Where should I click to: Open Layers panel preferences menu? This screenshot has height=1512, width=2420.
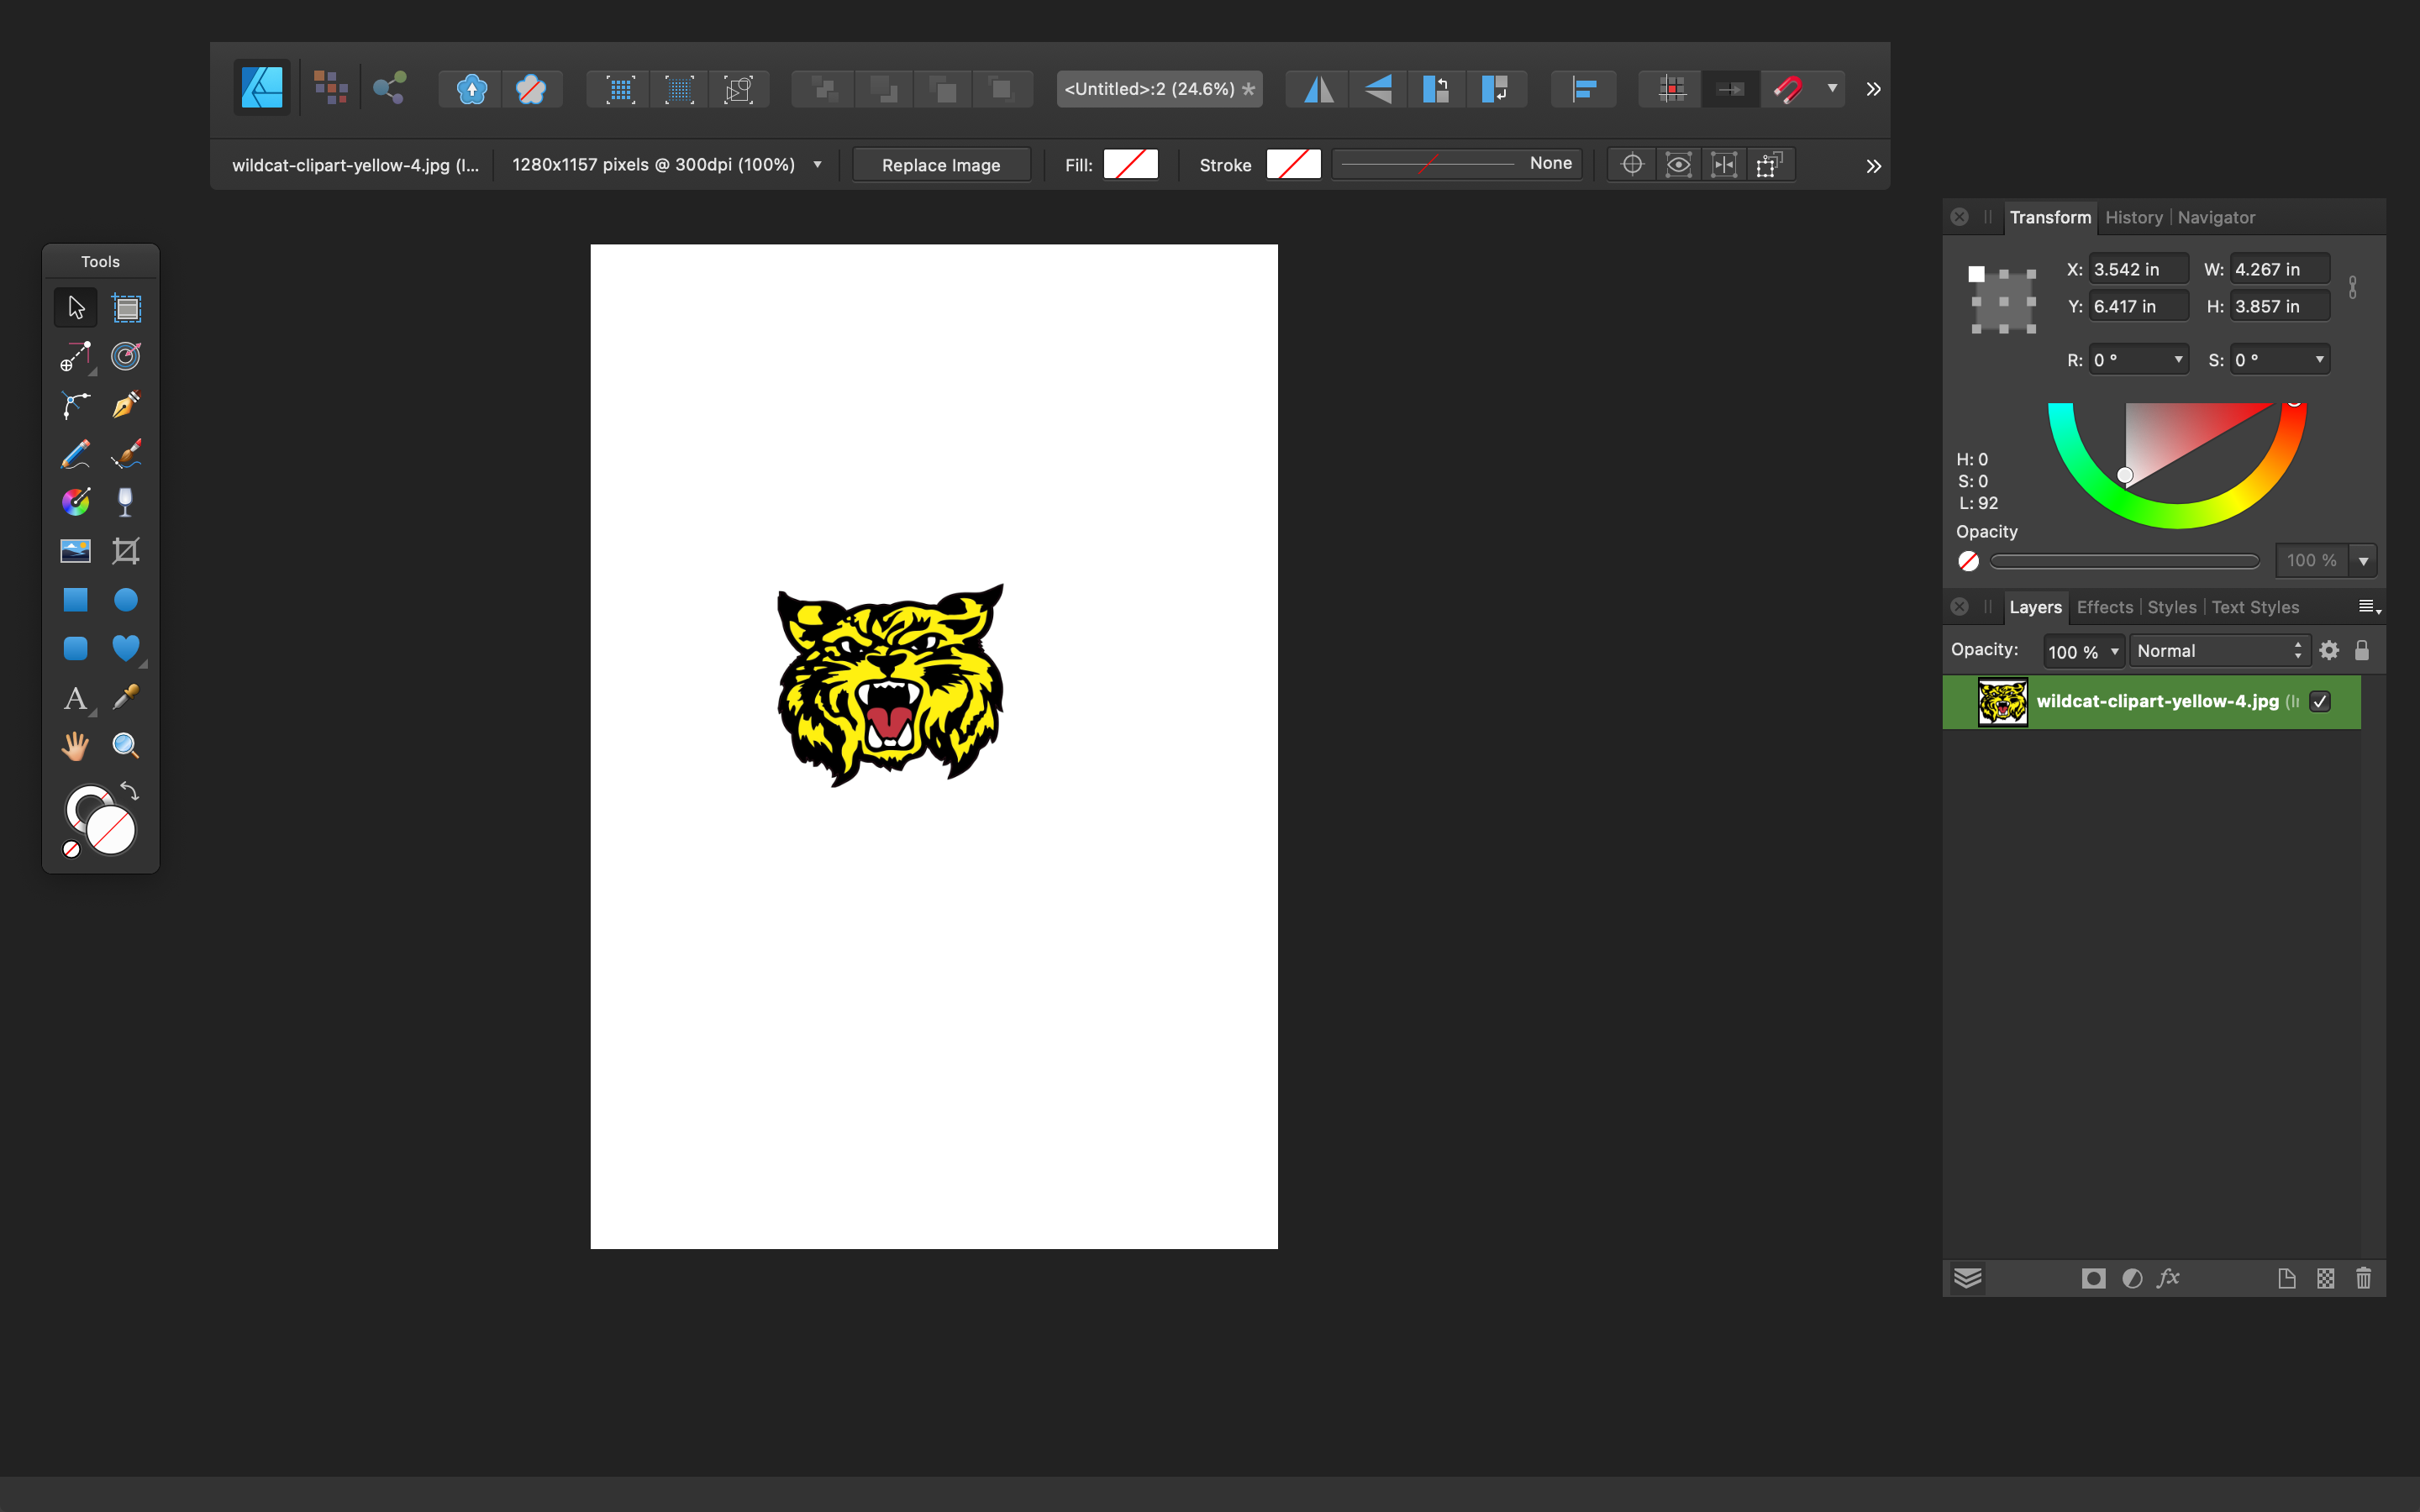pos(2369,607)
